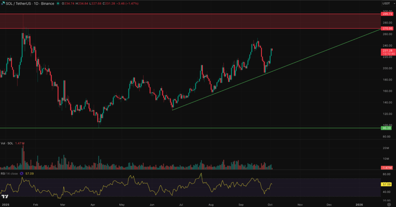
Task: Select the green horizontal support line
Action: (189, 128)
